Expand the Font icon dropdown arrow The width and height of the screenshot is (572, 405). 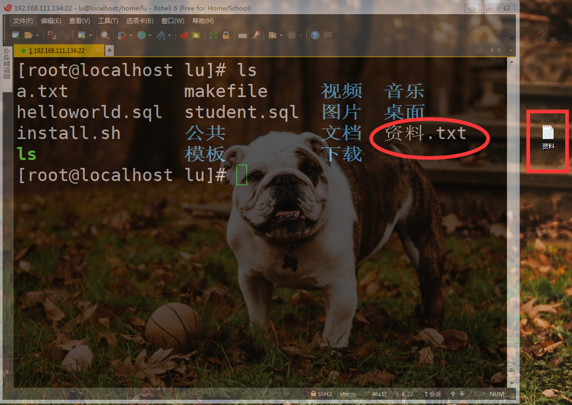pyautogui.click(x=170, y=35)
